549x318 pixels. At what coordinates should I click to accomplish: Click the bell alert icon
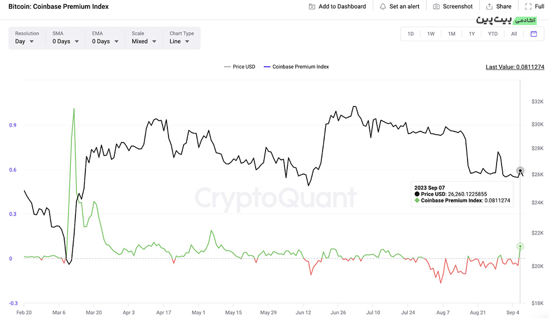[x=383, y=7]
